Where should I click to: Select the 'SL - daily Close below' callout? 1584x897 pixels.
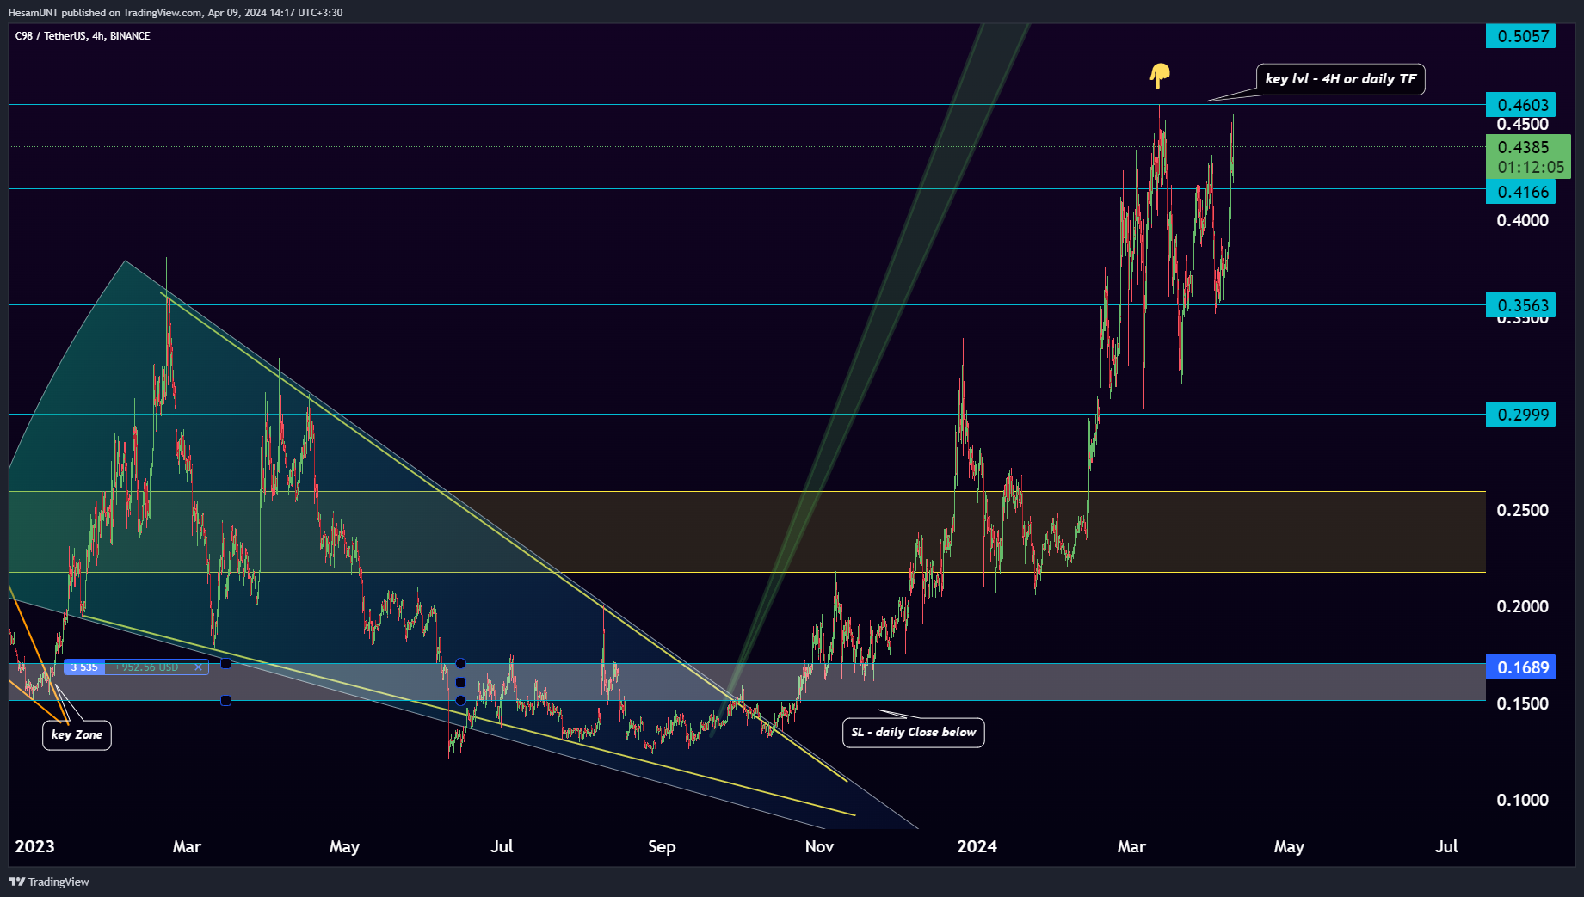pos(914,733)
